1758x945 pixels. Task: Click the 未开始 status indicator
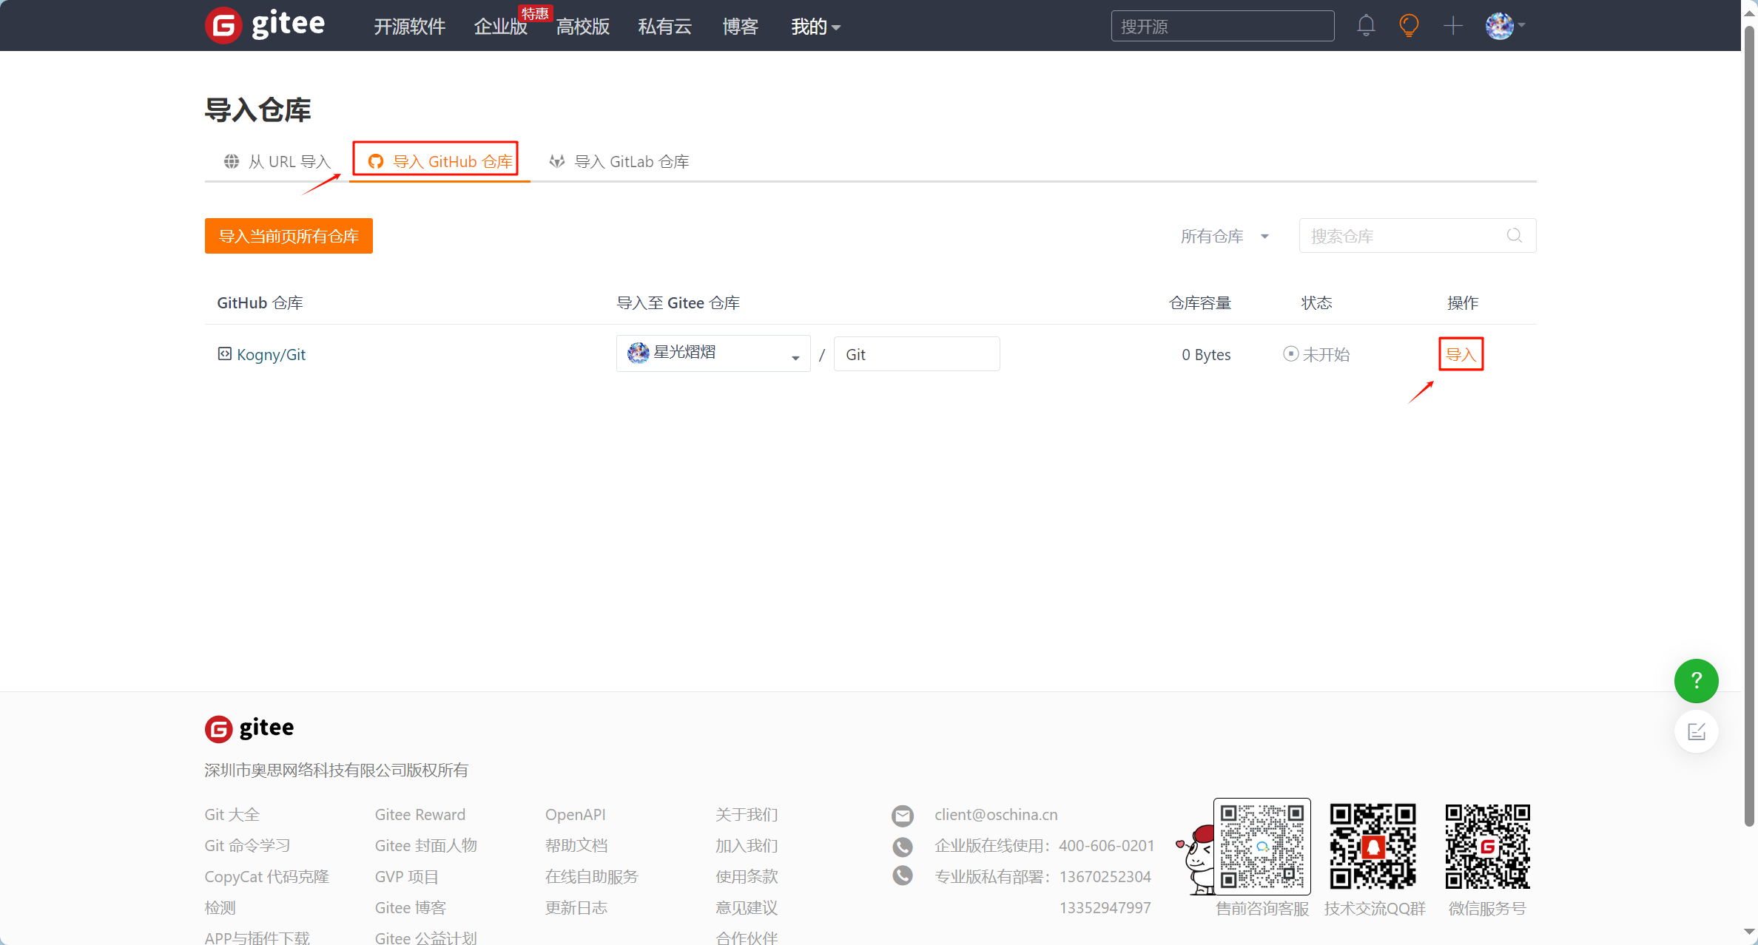point(1316,354)
